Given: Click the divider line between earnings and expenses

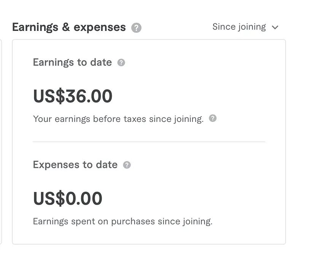Looking at the screenshot, I should click(x=149, y=142).
